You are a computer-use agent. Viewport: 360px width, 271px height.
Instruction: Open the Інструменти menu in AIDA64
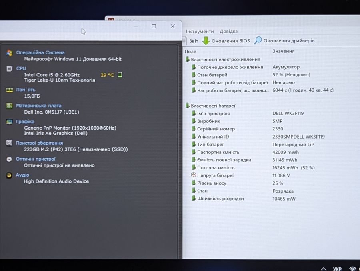200,32
